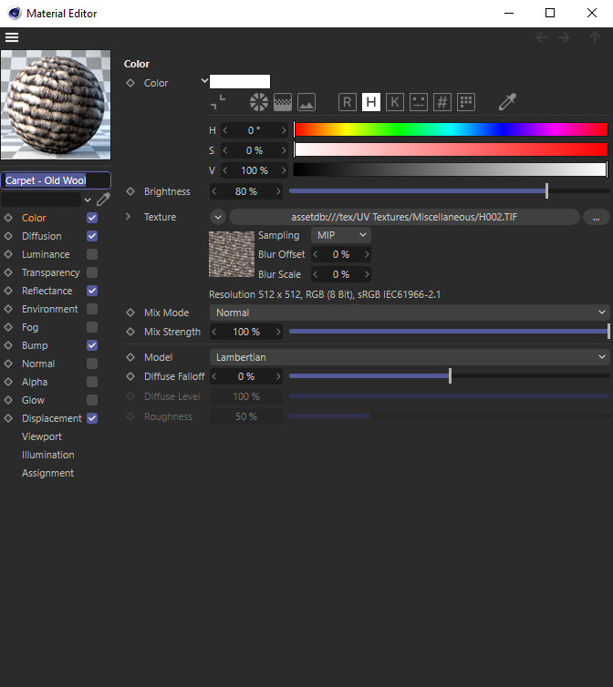This screenshot has height=687, width=613.
Task: Click the carpet texture thumbnail preview
Action: tap(232, 253)
